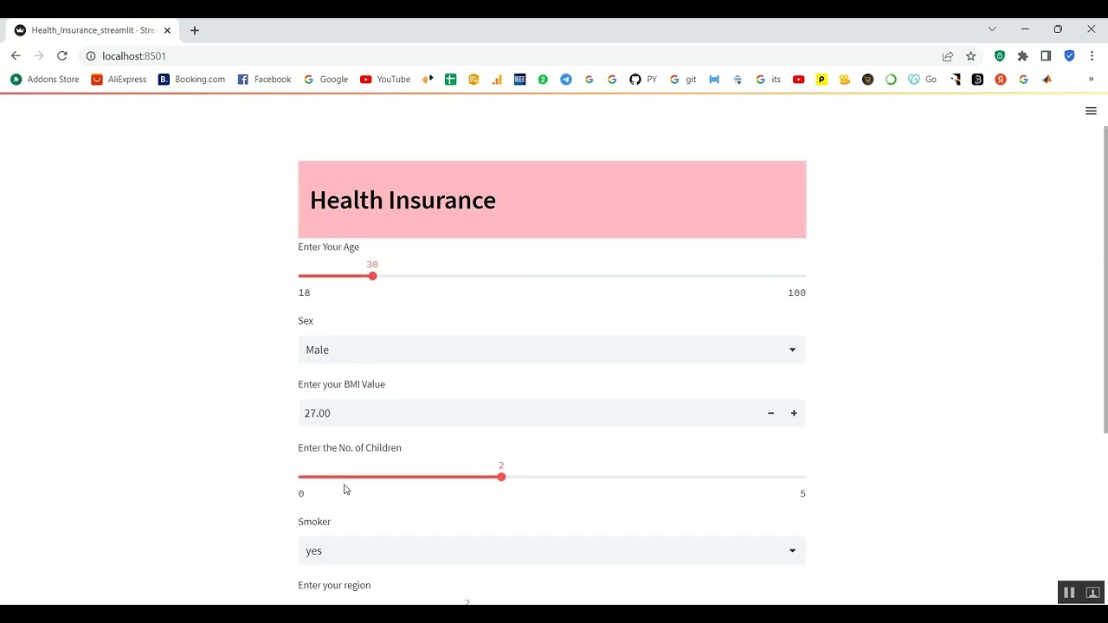Open the Smoker dropdown showing yes
1108x623 pixels.
point(552,550)
